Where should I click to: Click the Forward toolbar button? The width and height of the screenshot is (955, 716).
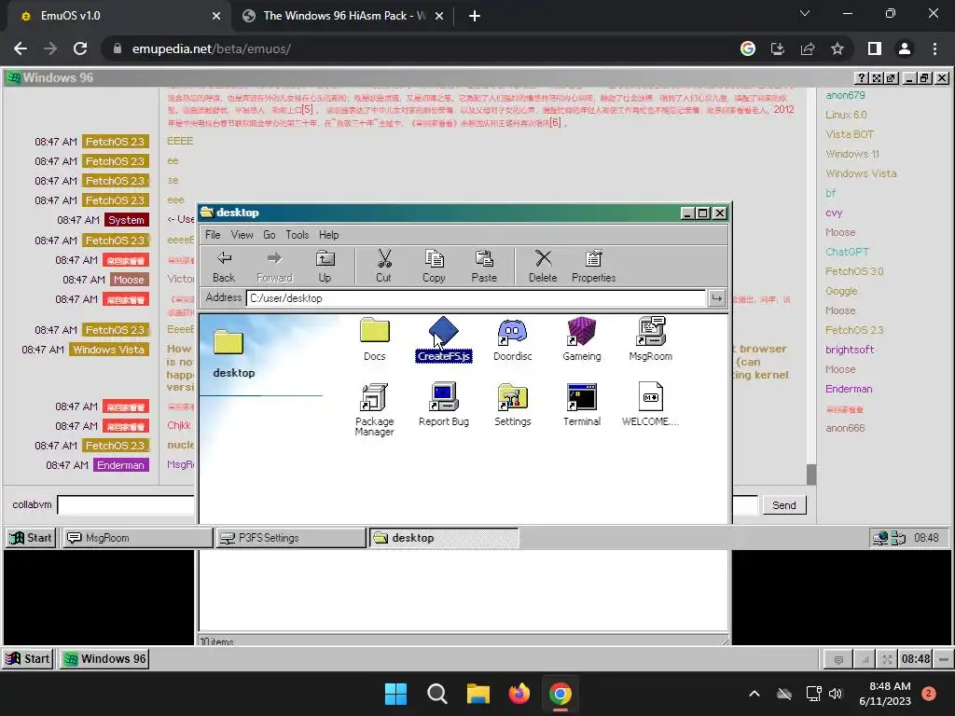(x=274, y=266)
